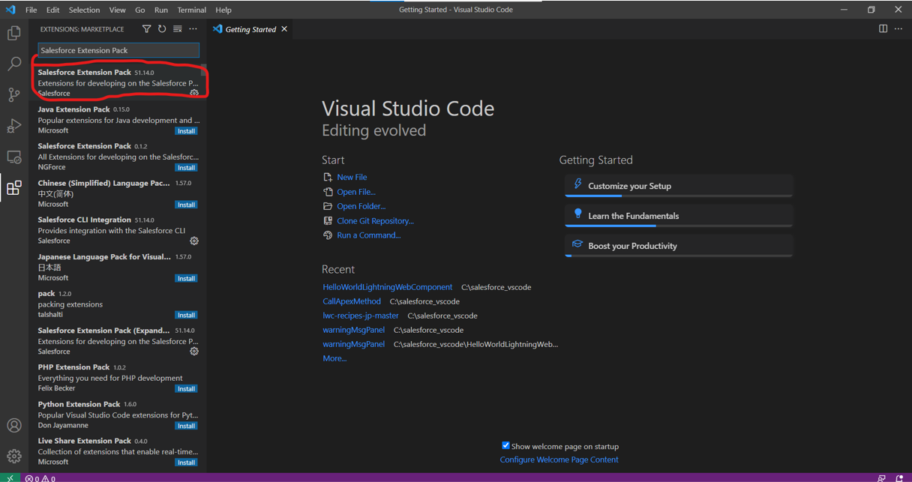Toggle Show welcome page on startup
Viewport: 912px width, 482px height.
click(505, 445)
